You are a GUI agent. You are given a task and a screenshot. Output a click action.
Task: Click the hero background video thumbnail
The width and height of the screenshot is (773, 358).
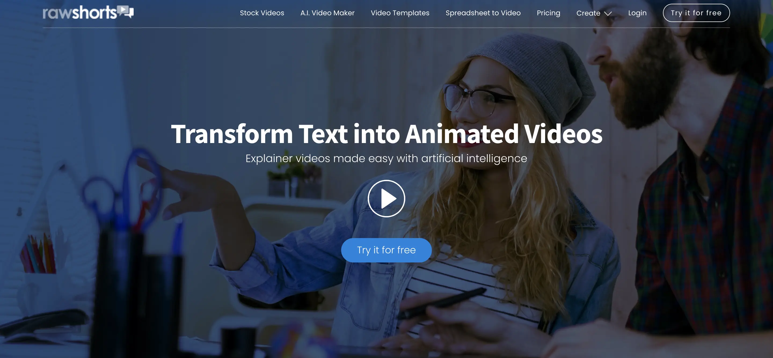click(x=386, y=198)
